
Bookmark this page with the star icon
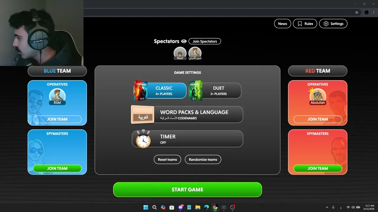pos(357,12)
